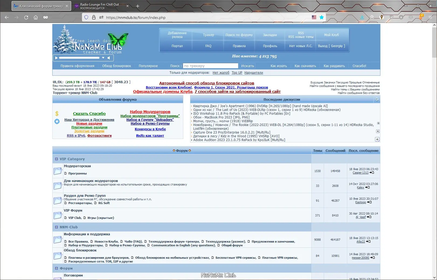Switch to Radio Lounge Fm Chill Out tab
Viewport: 437px width, 280px height.
pyautogui.click(x=99, y=6)
